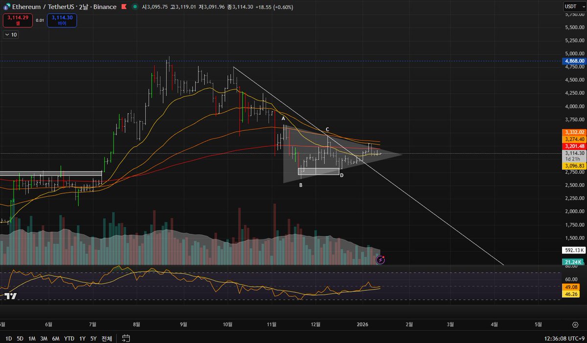Click the 2026 label on time axis
The width and height of the screenshot is (587, 343).
coord(362,324)
